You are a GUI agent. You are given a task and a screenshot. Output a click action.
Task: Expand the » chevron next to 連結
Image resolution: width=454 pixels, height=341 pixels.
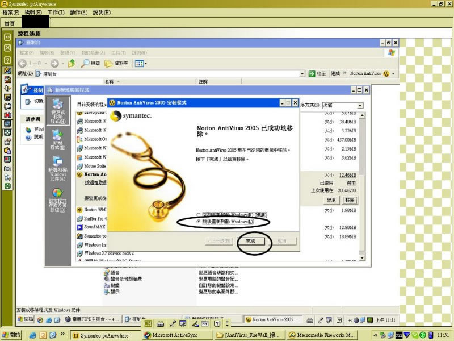point(344,73)
